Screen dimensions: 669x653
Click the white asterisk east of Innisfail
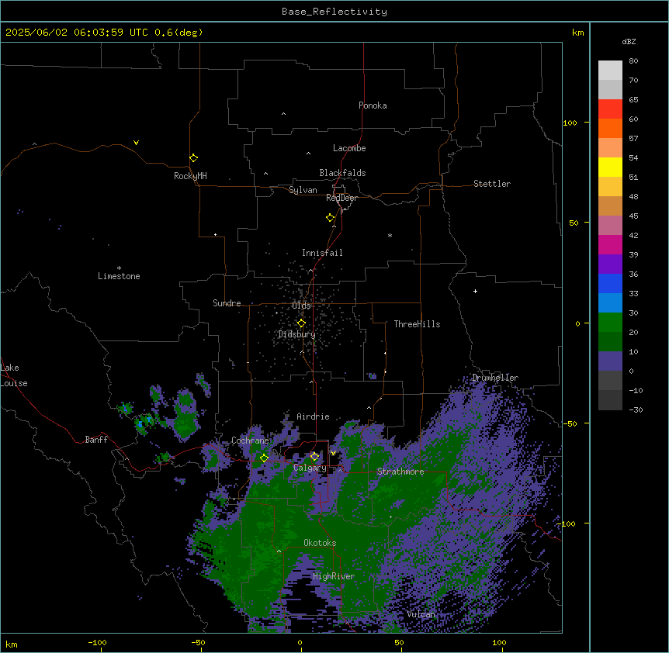(390, 235)
